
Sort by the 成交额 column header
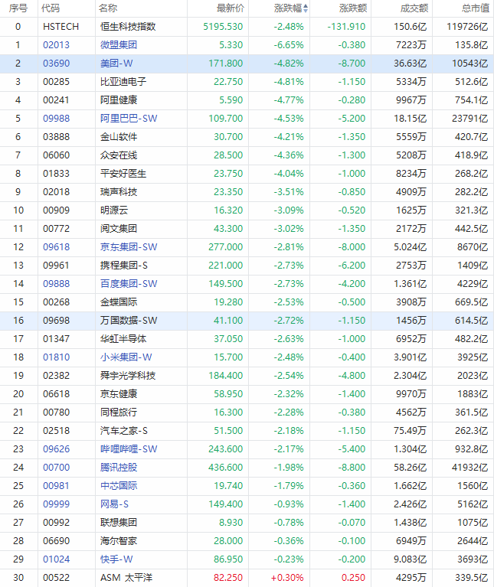point(414,8)
